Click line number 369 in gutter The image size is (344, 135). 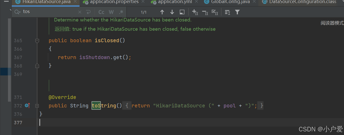pyautogui.click(x=18, y=74)
